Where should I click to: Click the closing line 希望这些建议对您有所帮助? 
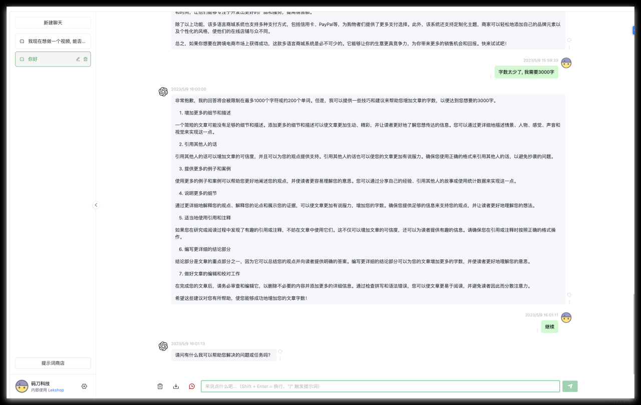(x=241, y=298)
